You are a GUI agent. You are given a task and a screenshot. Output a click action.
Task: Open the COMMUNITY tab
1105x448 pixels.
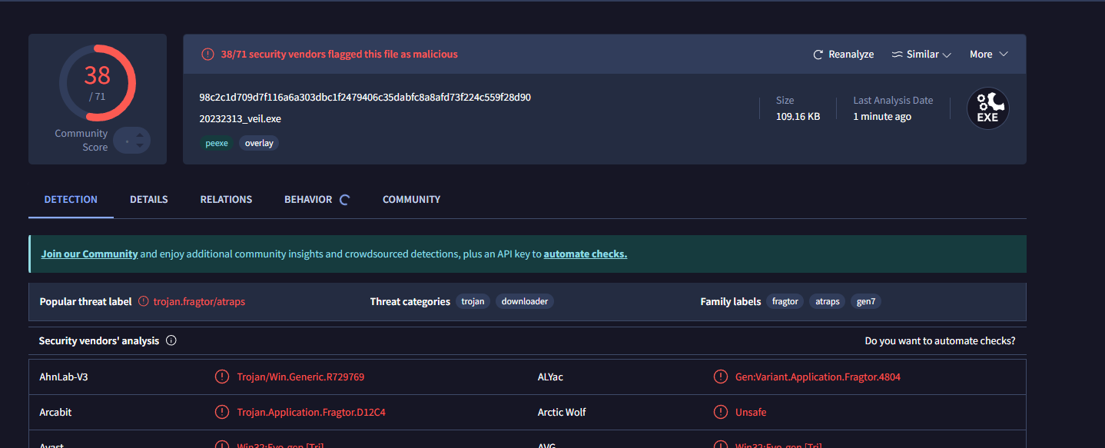tap(411, 200)
